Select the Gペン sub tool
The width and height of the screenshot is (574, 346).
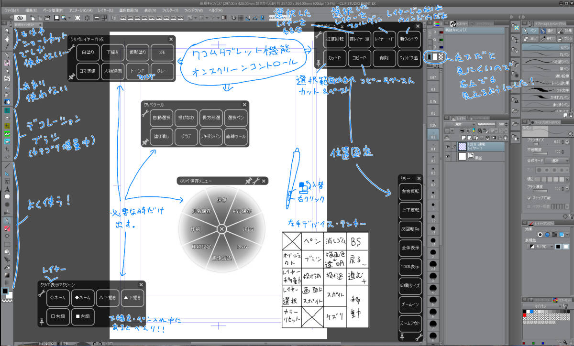tap(547, 48)
